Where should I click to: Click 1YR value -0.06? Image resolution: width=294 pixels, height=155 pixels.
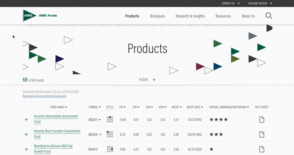123,120
